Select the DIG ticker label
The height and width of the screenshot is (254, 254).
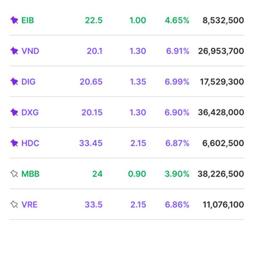coord(28,81)
